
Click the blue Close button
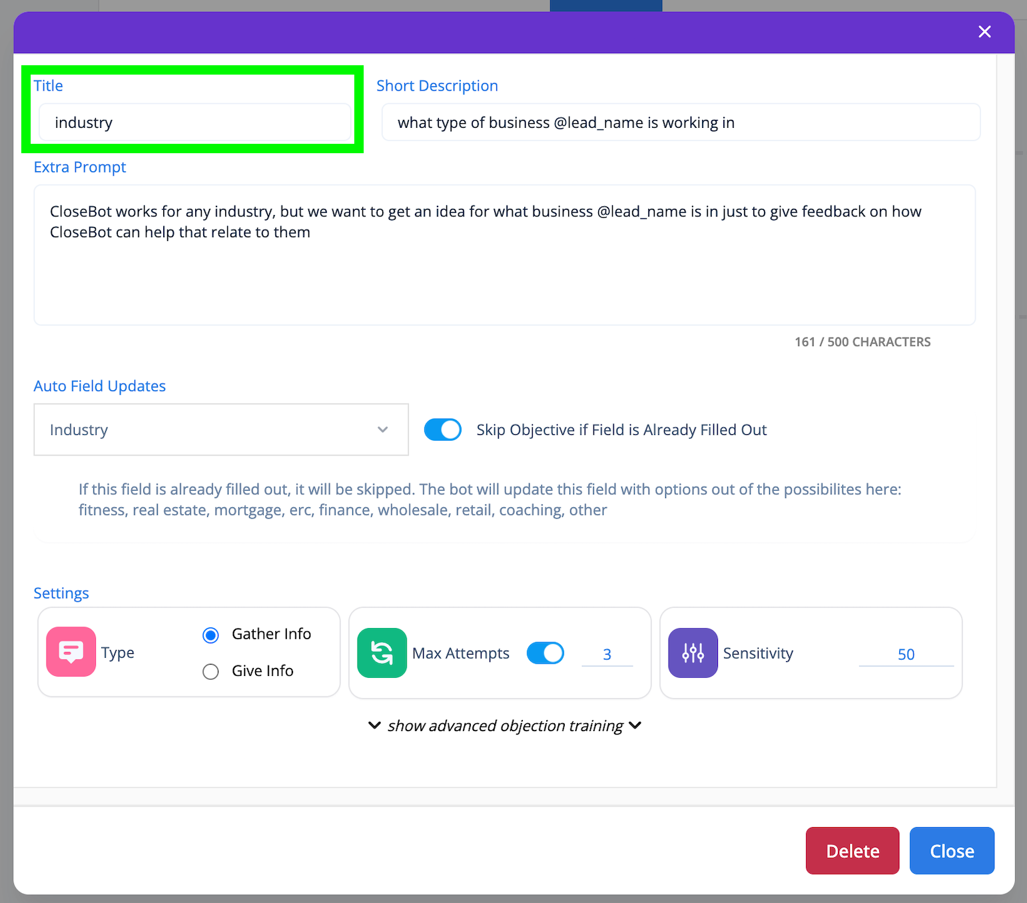tap(952, 850)
